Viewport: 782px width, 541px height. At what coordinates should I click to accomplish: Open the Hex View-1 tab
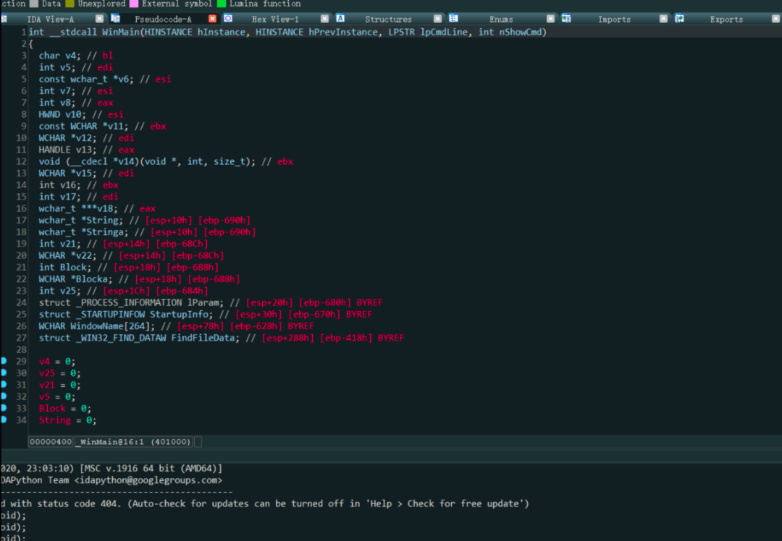(275, 19)
